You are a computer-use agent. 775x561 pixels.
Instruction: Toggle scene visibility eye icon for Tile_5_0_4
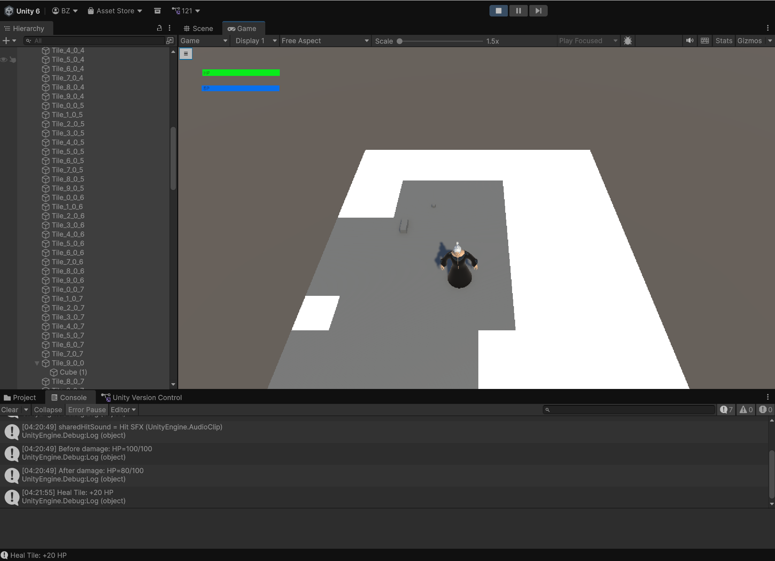pyautogui.click(x=4, y=59)
